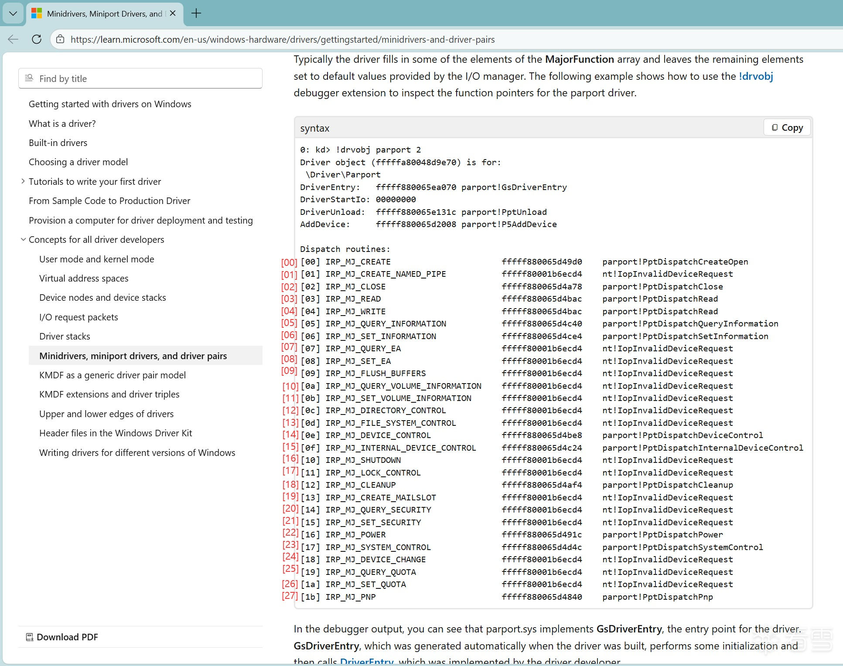Open What is a driver? page
The width and height of the screenshot is (843, 666).
point(62,124)
